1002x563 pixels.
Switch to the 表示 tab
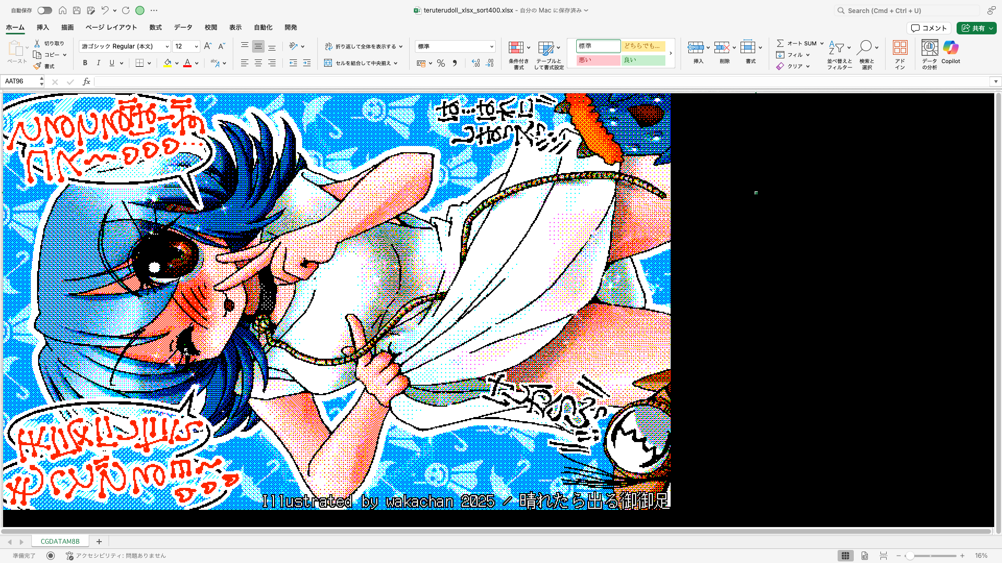click(x=235, y=28)
